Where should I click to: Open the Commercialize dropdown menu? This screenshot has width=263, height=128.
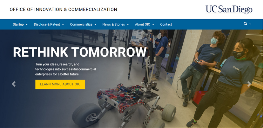click(83, 24)
